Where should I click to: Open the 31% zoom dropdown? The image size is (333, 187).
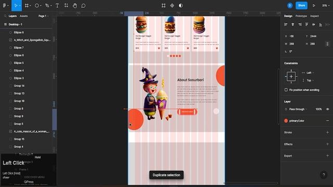tap(326, 6)
